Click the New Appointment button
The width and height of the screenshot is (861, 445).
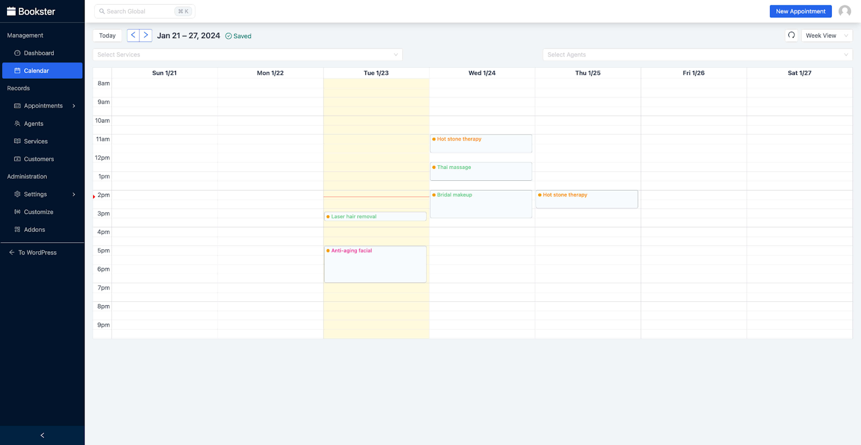coord(800,11)
